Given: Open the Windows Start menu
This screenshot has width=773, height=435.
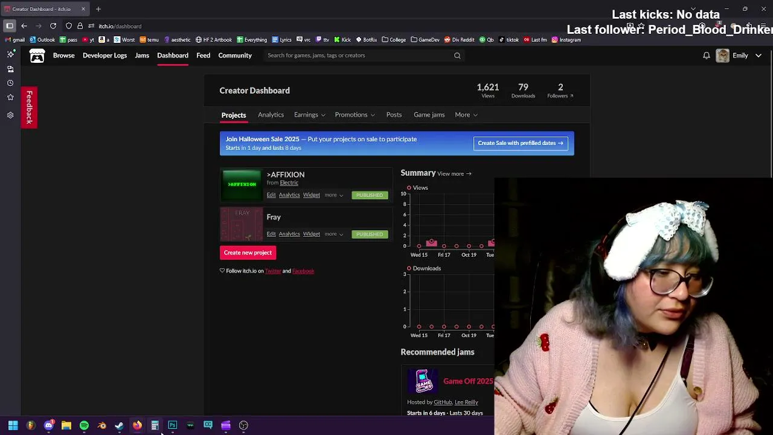Looking at the screenshot, I should [x=13, y=425].
